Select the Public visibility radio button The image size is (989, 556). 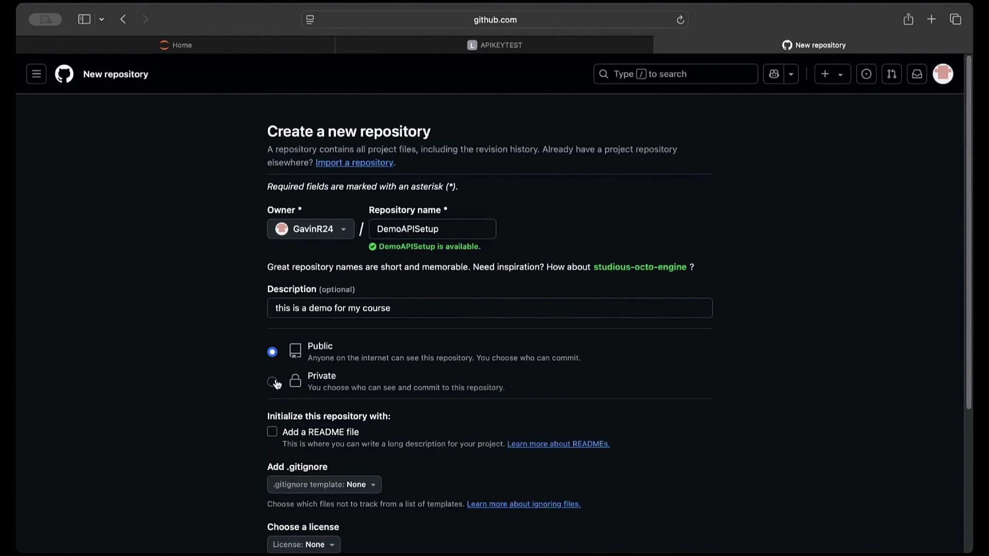point(272,352)
